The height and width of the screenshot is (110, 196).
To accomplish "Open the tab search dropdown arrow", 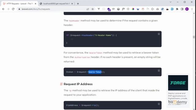I will tap(171, 2).
